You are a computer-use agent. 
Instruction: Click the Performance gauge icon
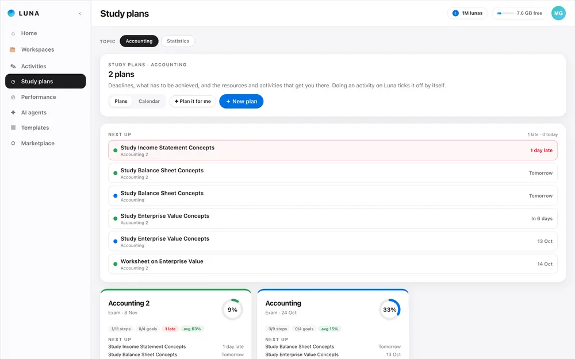(x=13, y=97)
